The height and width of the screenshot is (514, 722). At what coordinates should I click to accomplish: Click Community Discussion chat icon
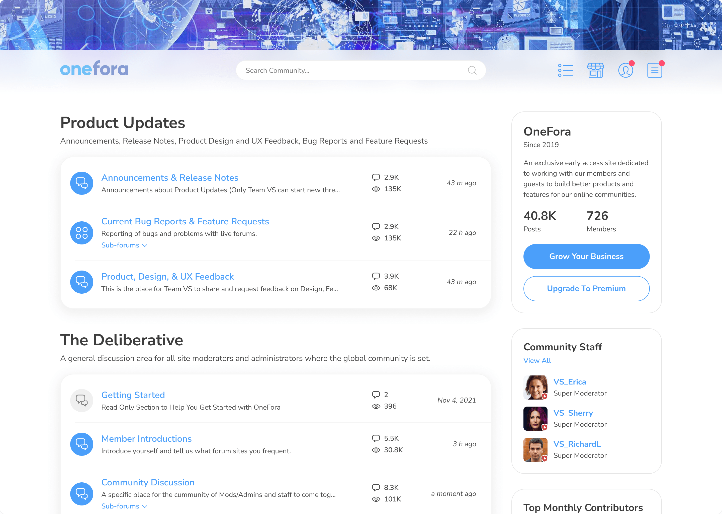pyautogui.click(x=81, y=494)
